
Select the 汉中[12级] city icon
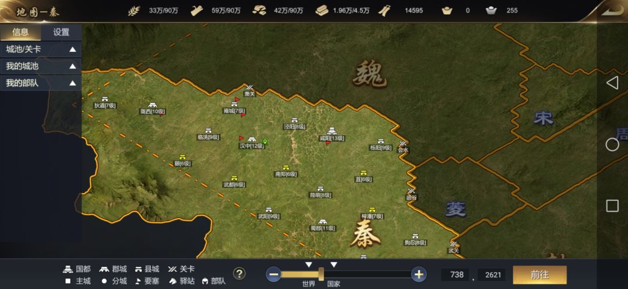252,139
